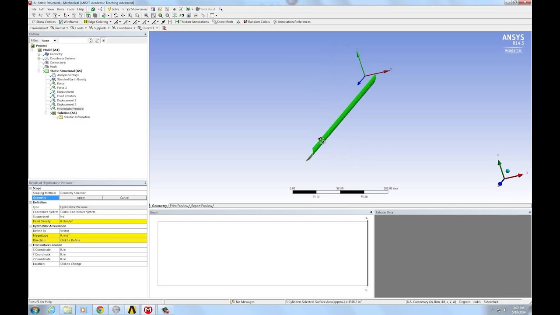Open the Tools menu

[x=70, y=9]
